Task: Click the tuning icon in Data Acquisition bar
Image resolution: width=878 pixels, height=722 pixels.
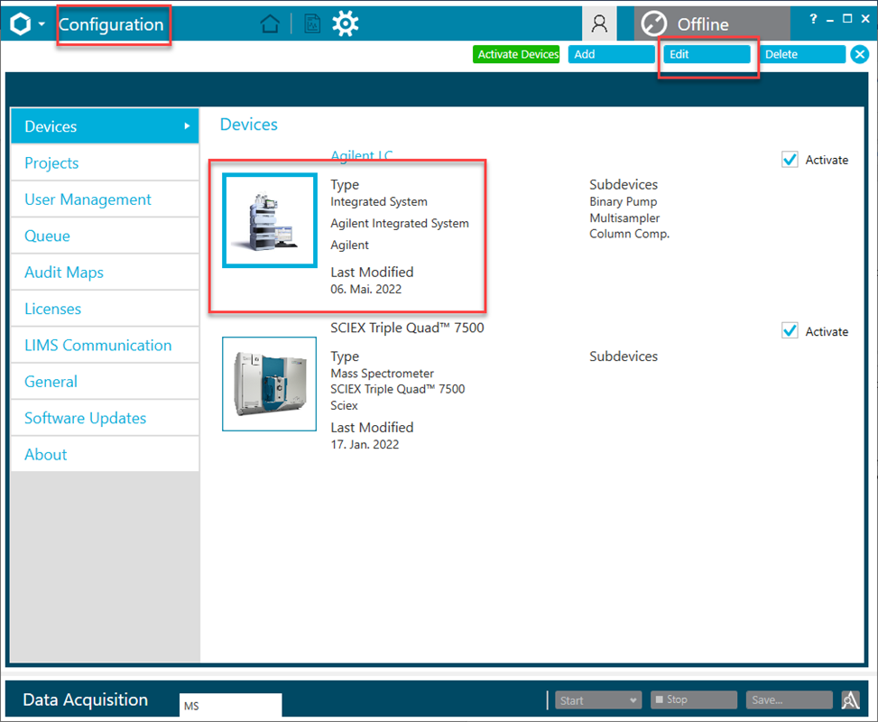Action: pos(850,699)
